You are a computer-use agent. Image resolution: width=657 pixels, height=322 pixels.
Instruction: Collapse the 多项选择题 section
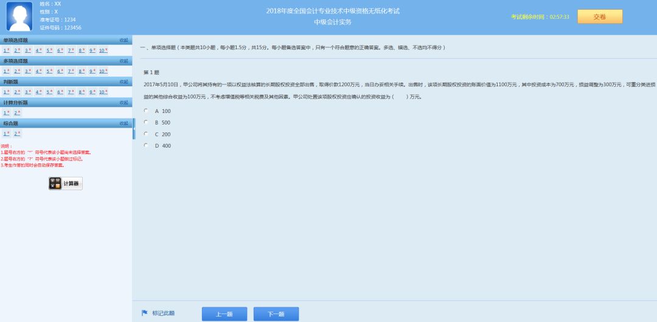click(x=123, y=61)
